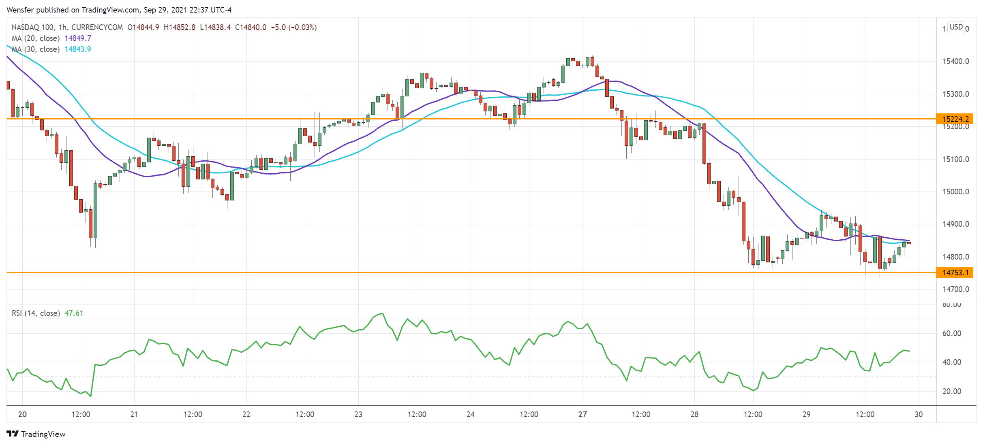Click the 20.00 RSI axis label
Image resolution: width=983 pixels, height=445 pixels.
tap(951, 391)
